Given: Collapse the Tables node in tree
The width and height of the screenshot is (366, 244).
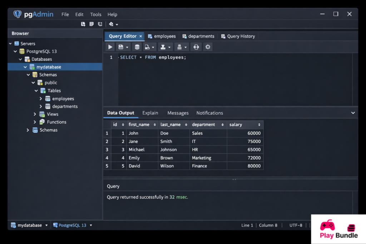Looking at the screenshot, I should (x=36, y=91).
